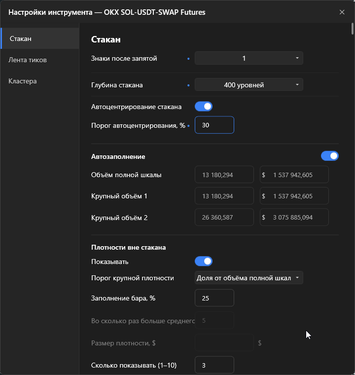Click the Во сколько раз больше среднего field
The image size is (355, 375).
coord(214,320)
